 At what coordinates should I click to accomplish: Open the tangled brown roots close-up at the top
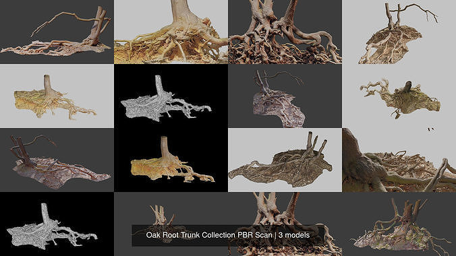click(285, 32)
